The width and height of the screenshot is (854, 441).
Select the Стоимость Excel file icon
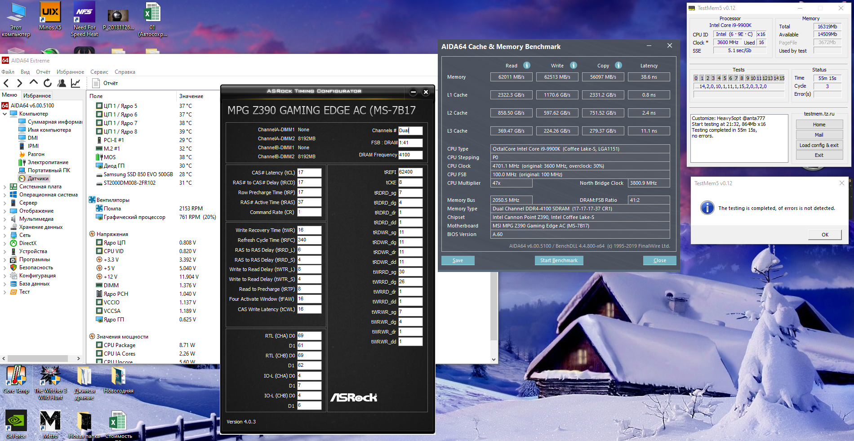(x=119, y=425)
